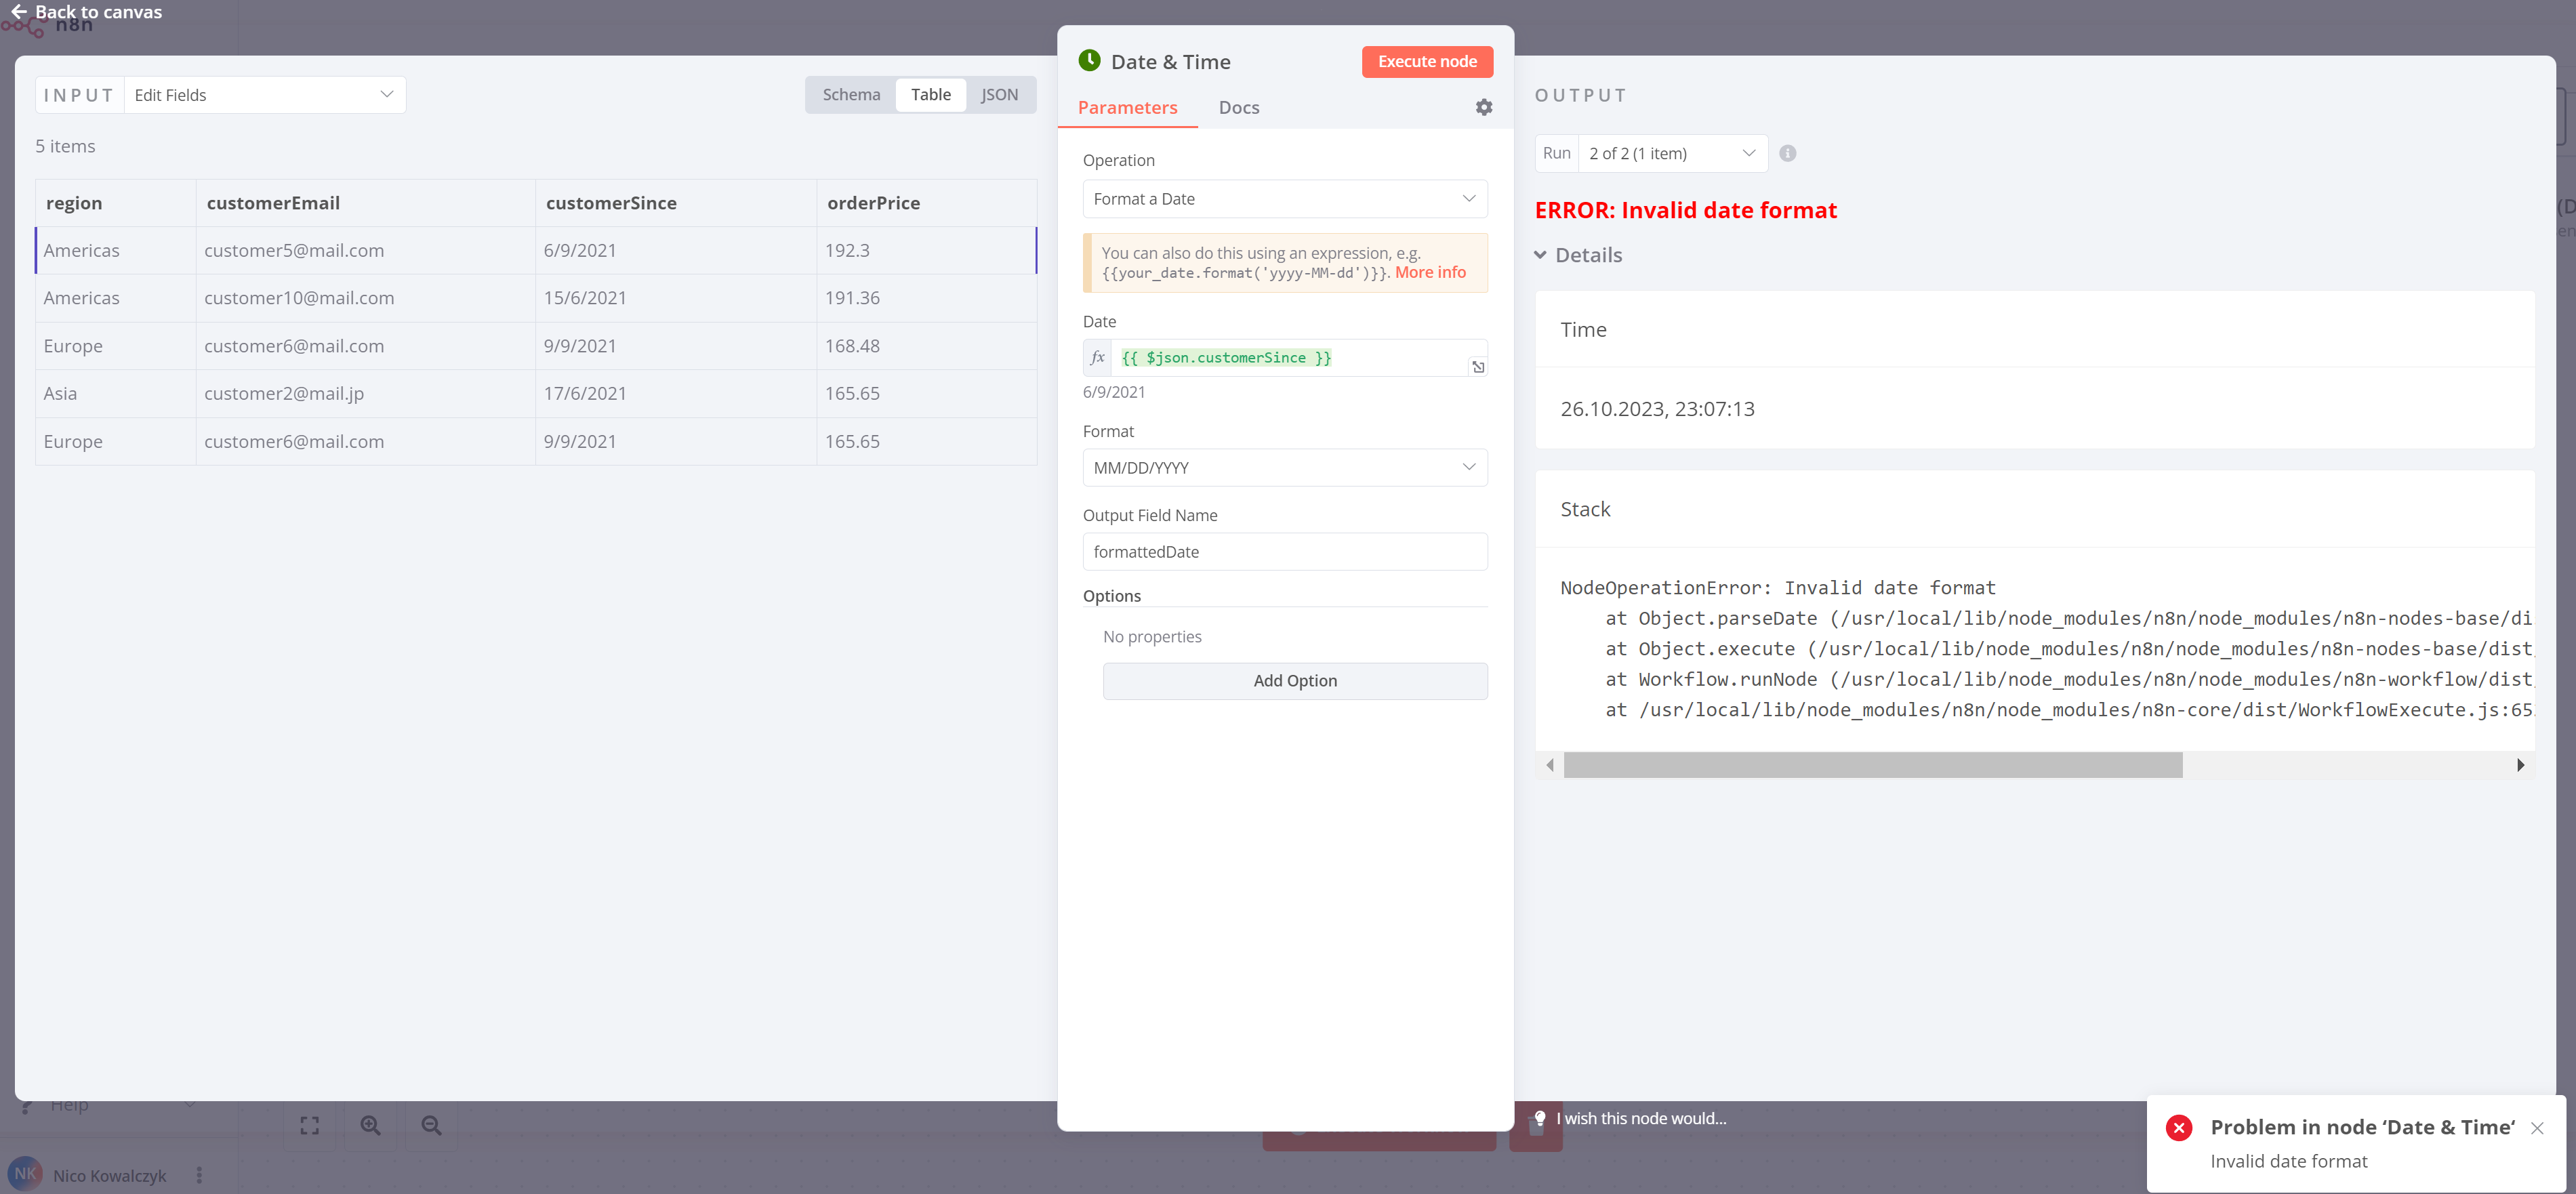This screenshot has width=2576, height=1194.
Task: Dismiss the error notification
Action: [x=2537, y=1127]
